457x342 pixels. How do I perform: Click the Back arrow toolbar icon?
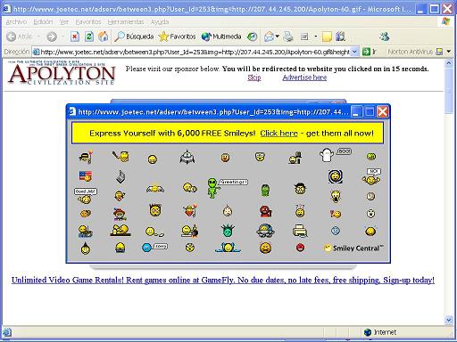click(x=12, y=37)
